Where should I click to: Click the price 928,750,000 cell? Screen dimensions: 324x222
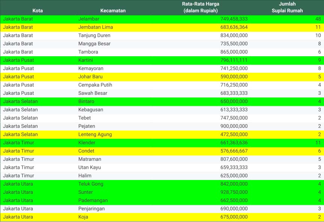[x=234, y=192]
